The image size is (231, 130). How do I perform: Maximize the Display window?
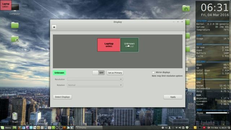[x=178, y=22]
